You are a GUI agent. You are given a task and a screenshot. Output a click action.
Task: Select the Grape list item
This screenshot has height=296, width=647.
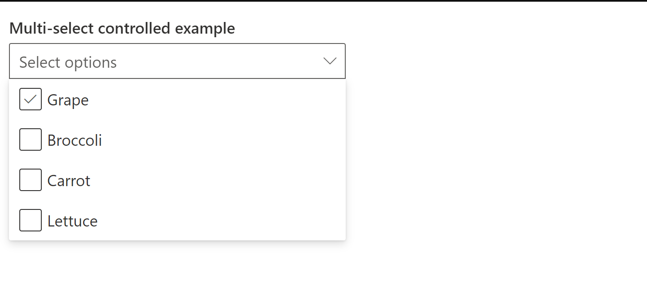(x=67, y=100)
